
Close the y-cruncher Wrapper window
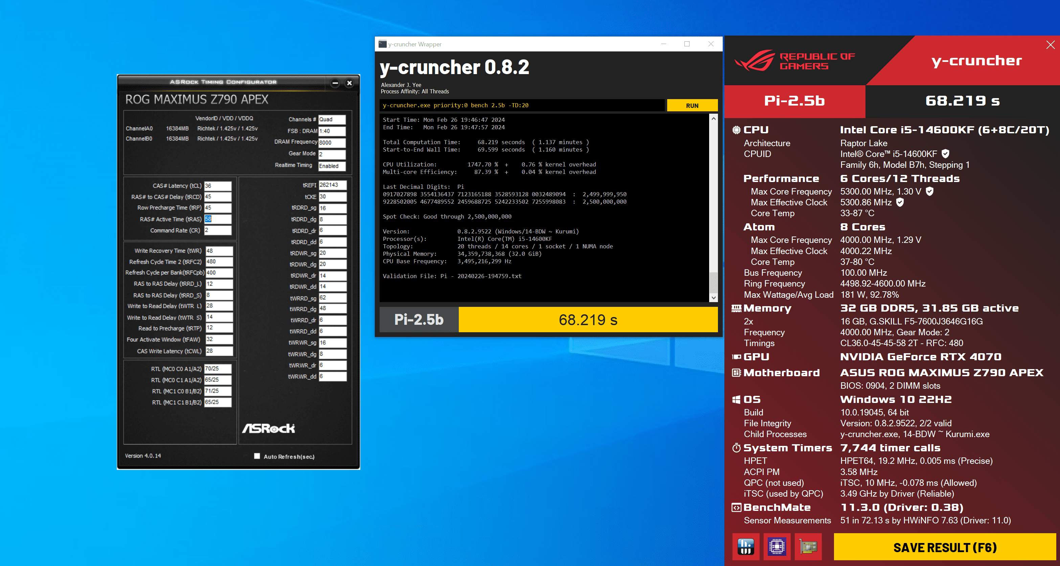pyautogui.click(x=711, y=44)
